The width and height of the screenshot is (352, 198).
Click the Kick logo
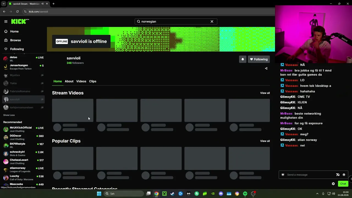20,21
